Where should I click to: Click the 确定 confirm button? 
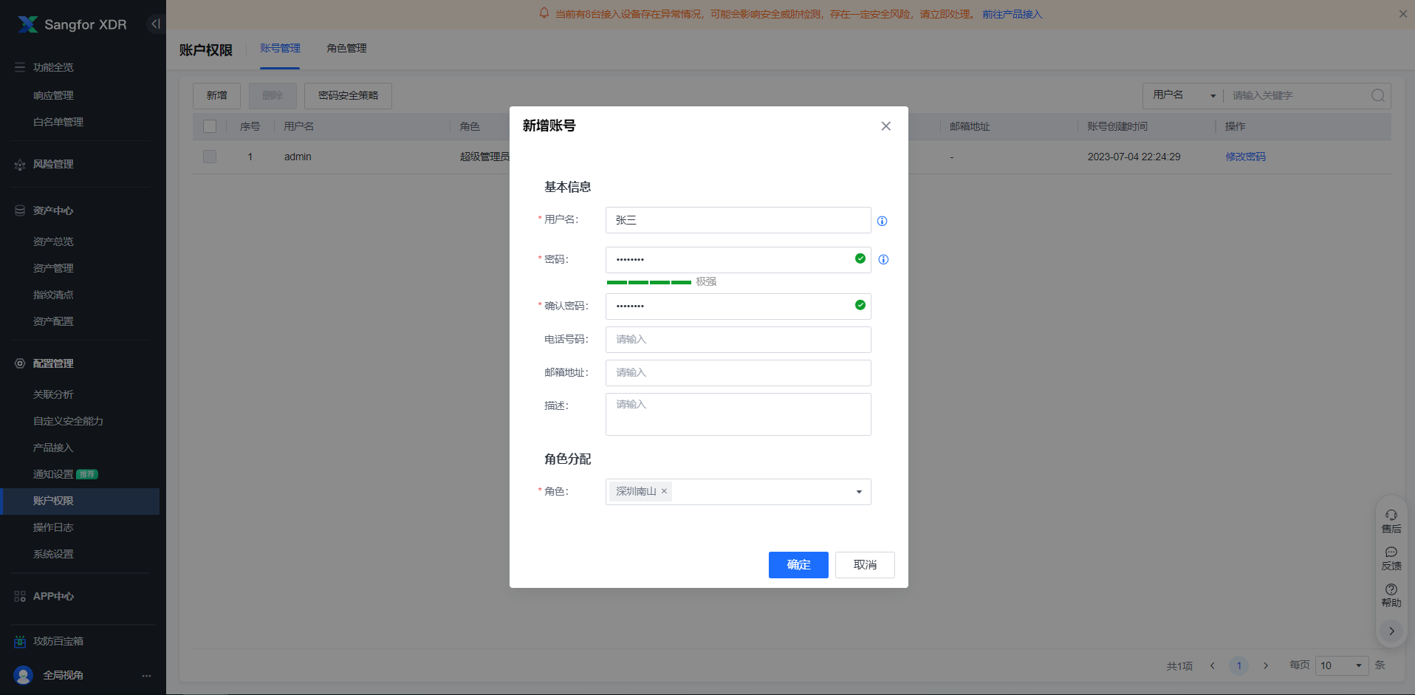pyautogui.click(x=798, y=565)
